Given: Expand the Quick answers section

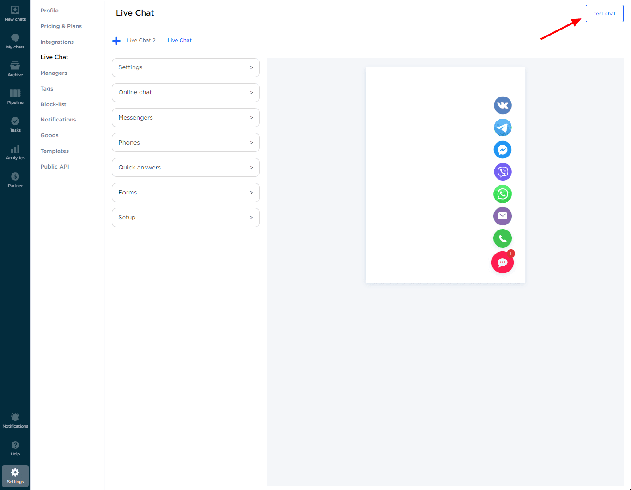Looking at the screenshot, I should pos(185,168).
